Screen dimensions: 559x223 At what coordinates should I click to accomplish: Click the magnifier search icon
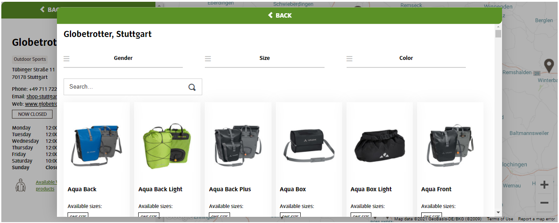click(x=192, y=87)
